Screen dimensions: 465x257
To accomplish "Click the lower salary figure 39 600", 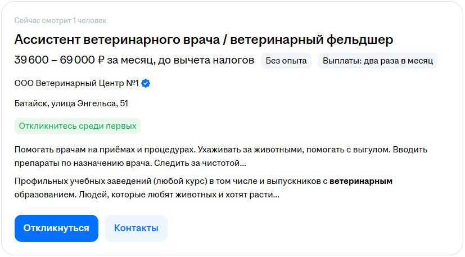I will 32,61.
